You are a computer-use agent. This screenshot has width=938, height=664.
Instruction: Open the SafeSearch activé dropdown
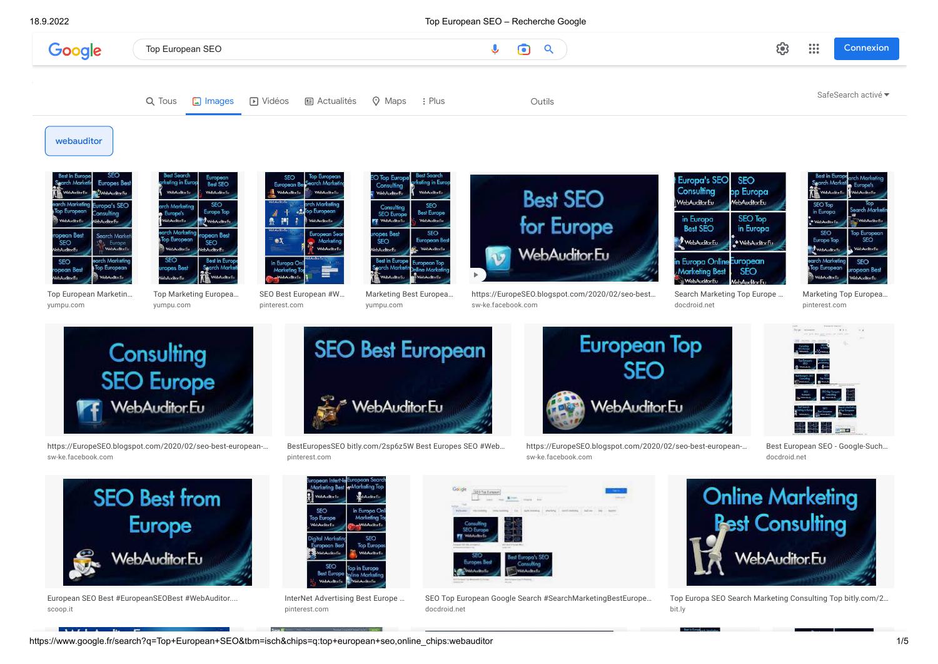[x=852, y=94]
